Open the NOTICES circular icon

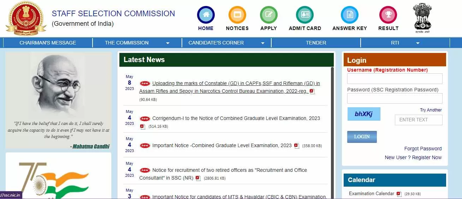(237, 15)
